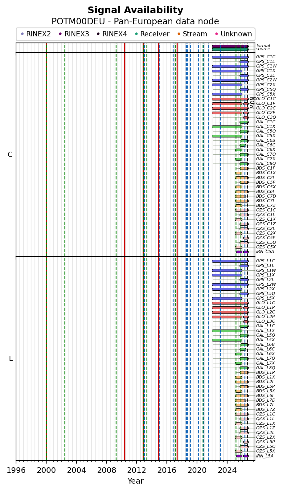This screenshot has height=491, width=283.
Task: Select the source row label
Action: pyautogui.click(x=263, y=49)
